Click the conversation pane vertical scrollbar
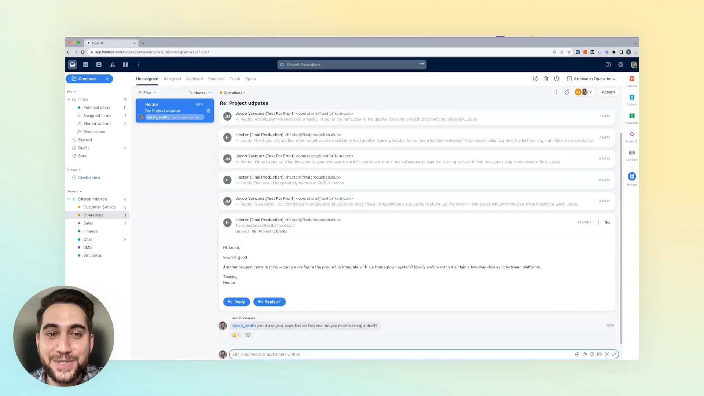The image size is (704, 396). [621, 238]
